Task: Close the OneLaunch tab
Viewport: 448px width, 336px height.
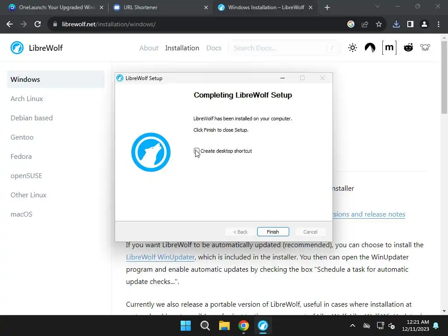Action: pos(101,7)
